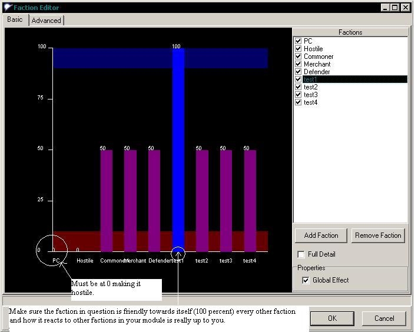Disable the Merchant faction checkbox

298,64
